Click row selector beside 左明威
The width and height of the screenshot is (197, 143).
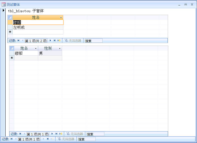(10, 27)
